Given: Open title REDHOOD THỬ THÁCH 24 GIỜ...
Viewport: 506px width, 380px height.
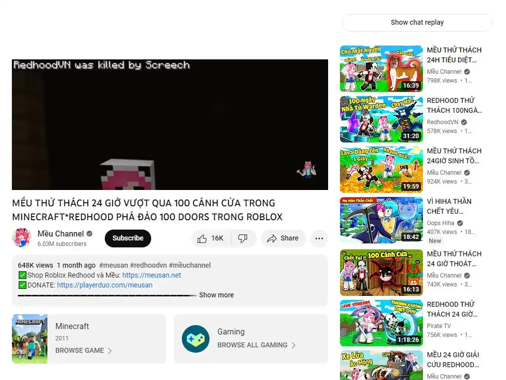Looking at the screenshot, I should 452,309.
